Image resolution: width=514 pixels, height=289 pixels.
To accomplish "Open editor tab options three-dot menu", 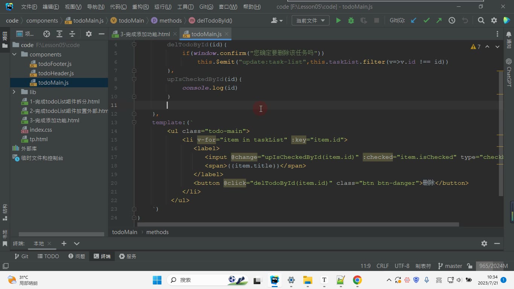I will (x=497, y=34).
